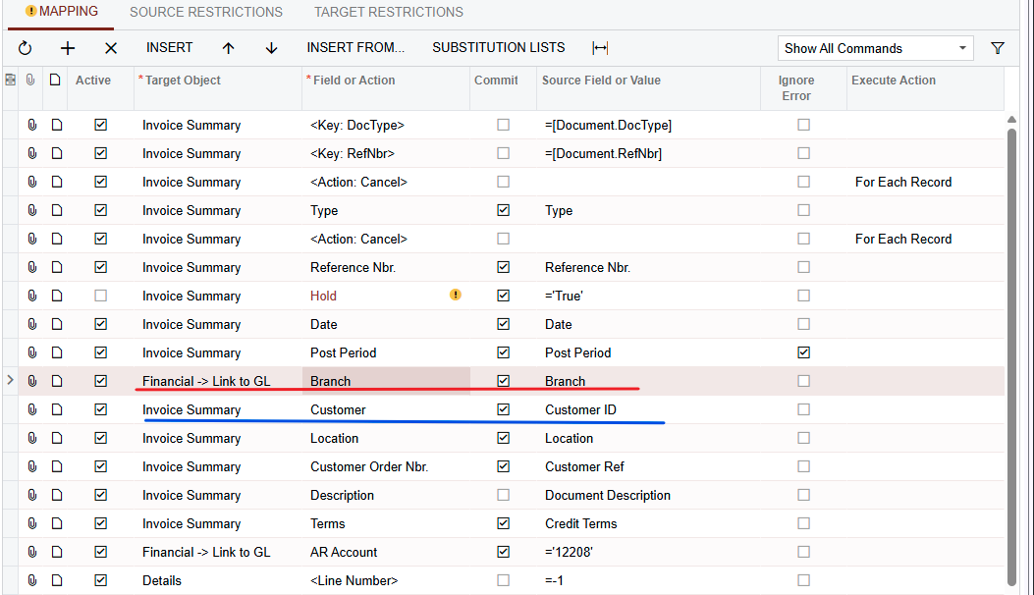
Task: Add a new row with plus icon
Action: coord(68,48)
